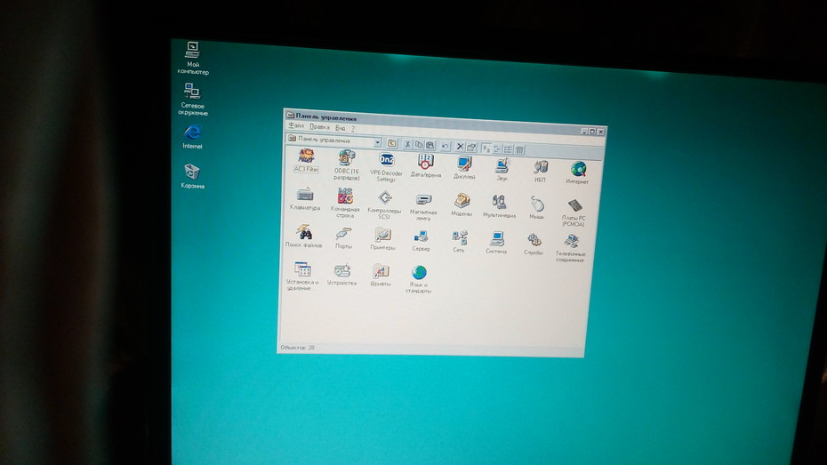This screenshot has height=465, width=827.
Task: Open Телефонные соединения icon
Action: tap(570, 248)
